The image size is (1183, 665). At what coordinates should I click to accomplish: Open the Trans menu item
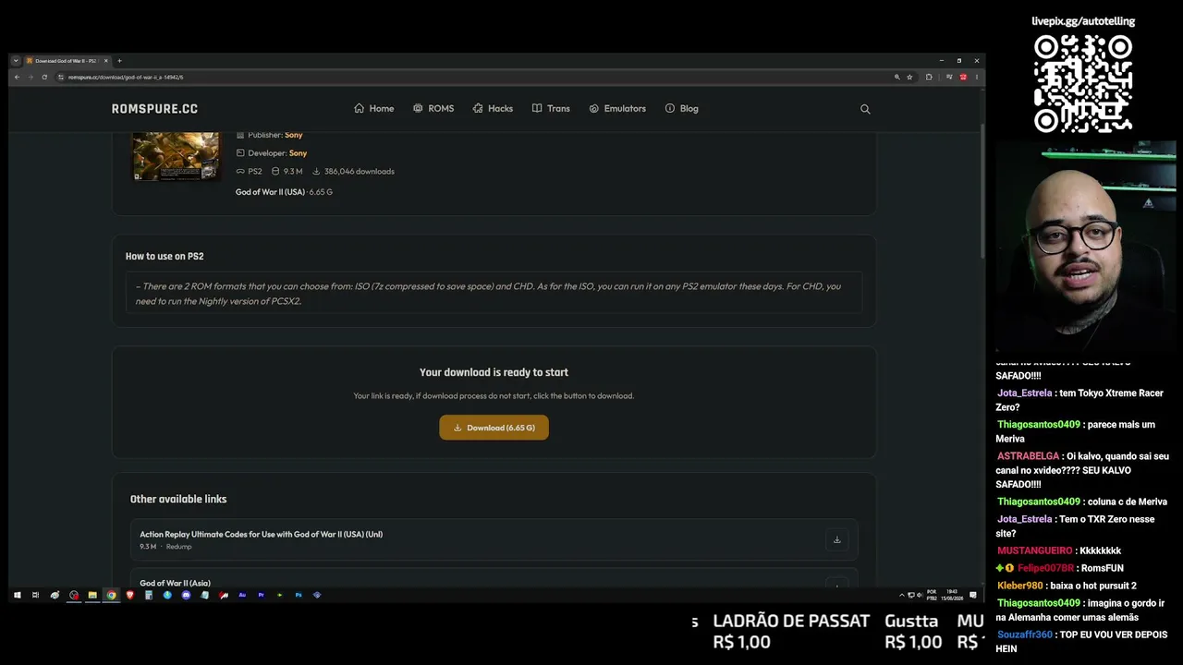pos(551,109)
